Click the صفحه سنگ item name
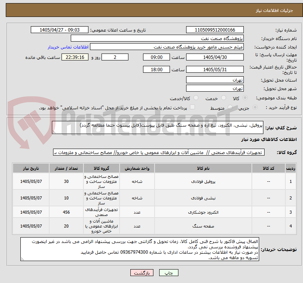The image size is (303, 283). (203, 226)
